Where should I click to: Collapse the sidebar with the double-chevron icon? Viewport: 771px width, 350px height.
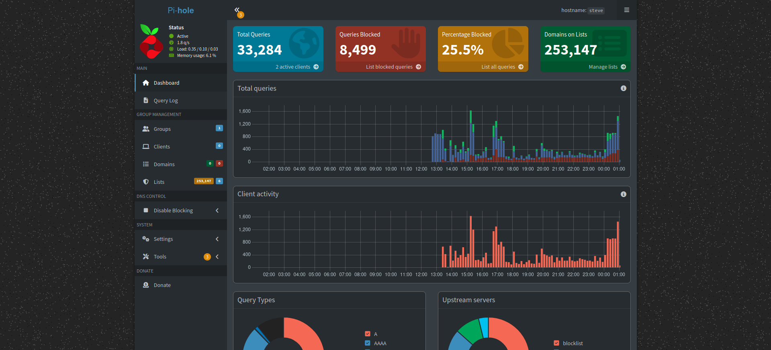(237, 10)
